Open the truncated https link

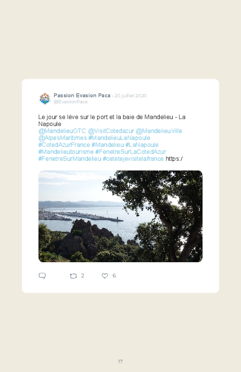[x=174, y=159]
